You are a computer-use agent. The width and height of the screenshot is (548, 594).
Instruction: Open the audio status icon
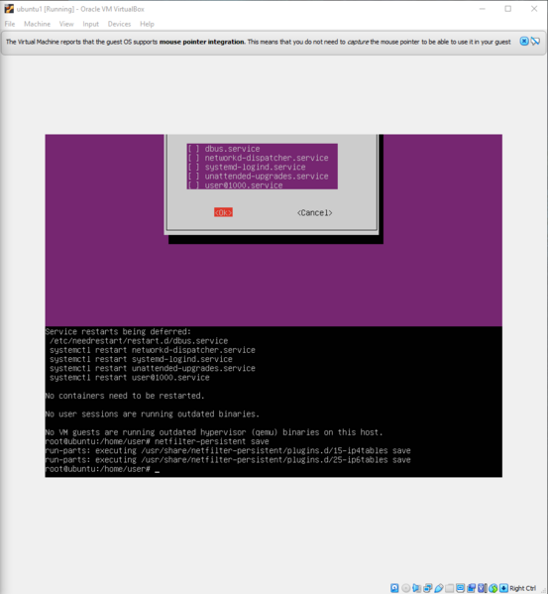tap(416, 588)
